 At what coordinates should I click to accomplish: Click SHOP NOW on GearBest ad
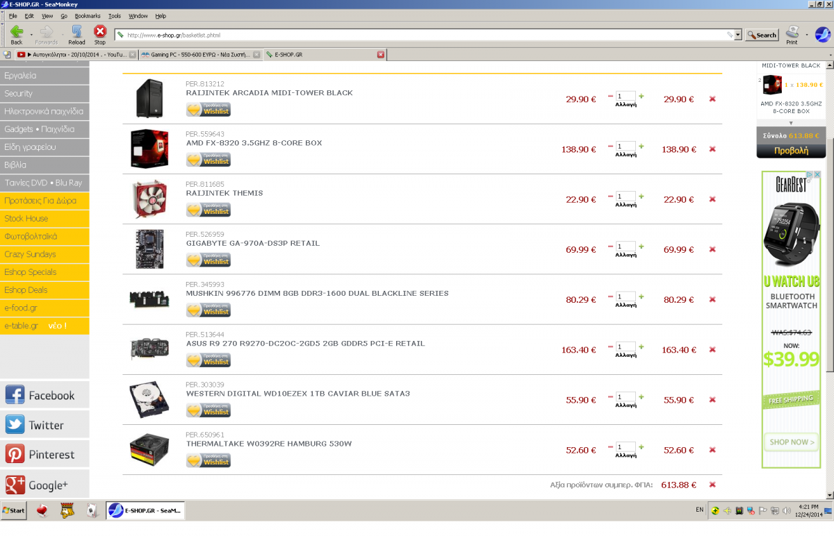pyautogui.click(x=791, y=442)
